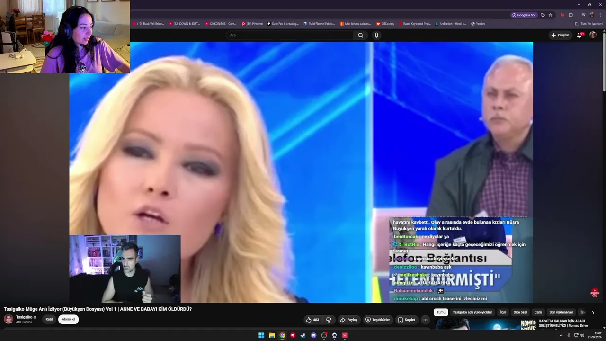This screenshot has height=341, width=606.
Task: Click the red 'Abone Ol' video watermark
Action: [595, 293]
